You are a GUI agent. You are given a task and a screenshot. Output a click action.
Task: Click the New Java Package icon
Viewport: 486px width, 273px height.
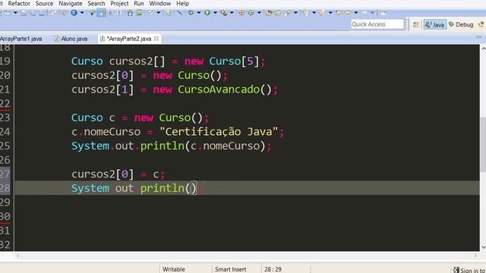[x=241, y=13]
